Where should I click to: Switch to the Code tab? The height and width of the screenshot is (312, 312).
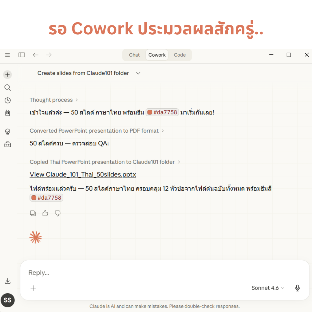click(180, 55)
